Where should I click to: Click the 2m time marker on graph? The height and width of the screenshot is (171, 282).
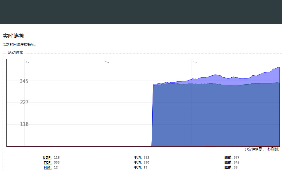point(107,62)
